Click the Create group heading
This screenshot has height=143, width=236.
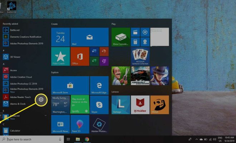tap(54, 24)
